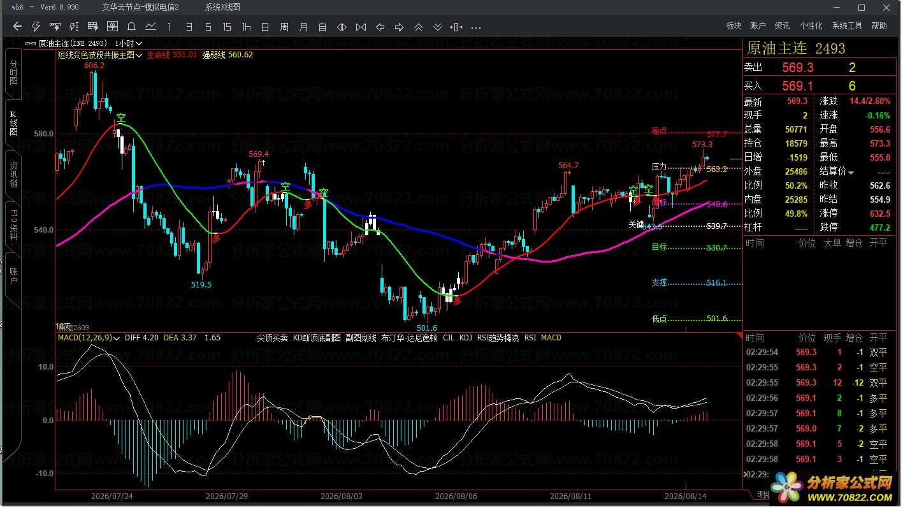Click the 单 order ticket icon
The image size is (903, 508).
tap(113, 27)
